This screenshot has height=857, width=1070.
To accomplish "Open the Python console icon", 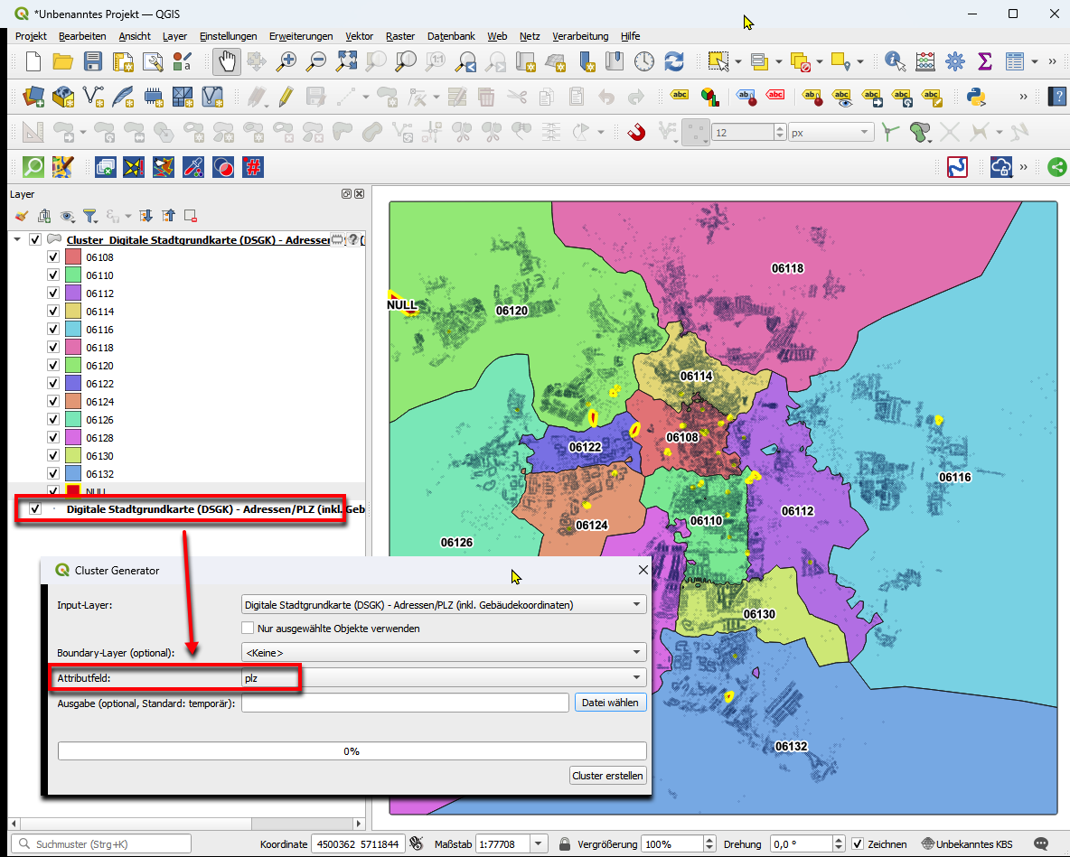I will pos(975,97).
